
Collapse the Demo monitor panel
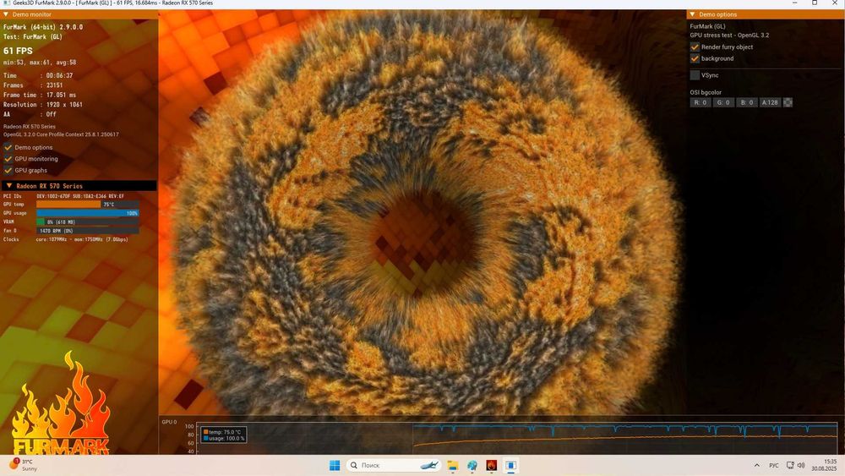pos(6,14)
